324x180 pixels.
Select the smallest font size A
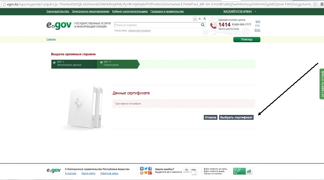coord(195,19)
